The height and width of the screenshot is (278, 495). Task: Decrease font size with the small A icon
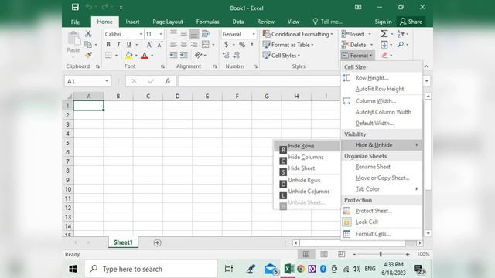click(160, 45)
